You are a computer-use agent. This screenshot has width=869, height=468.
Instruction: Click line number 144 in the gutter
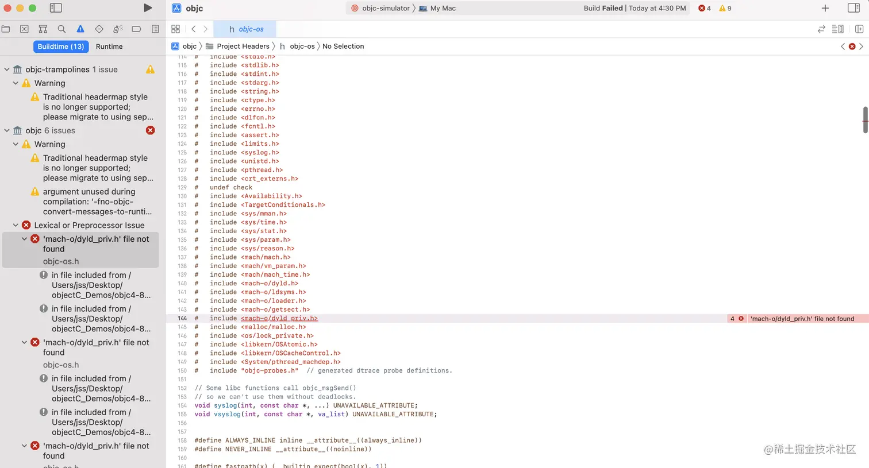pos(182,318)
